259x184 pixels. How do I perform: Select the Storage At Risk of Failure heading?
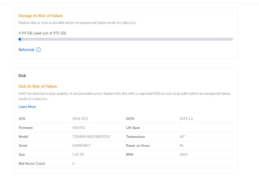point(41,16)
